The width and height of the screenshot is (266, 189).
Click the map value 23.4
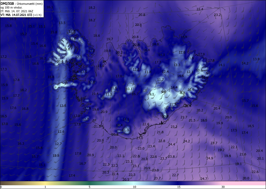click(151, 146)
